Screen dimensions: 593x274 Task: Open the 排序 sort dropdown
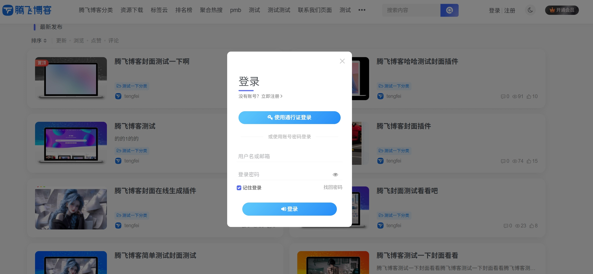[39, 41]
